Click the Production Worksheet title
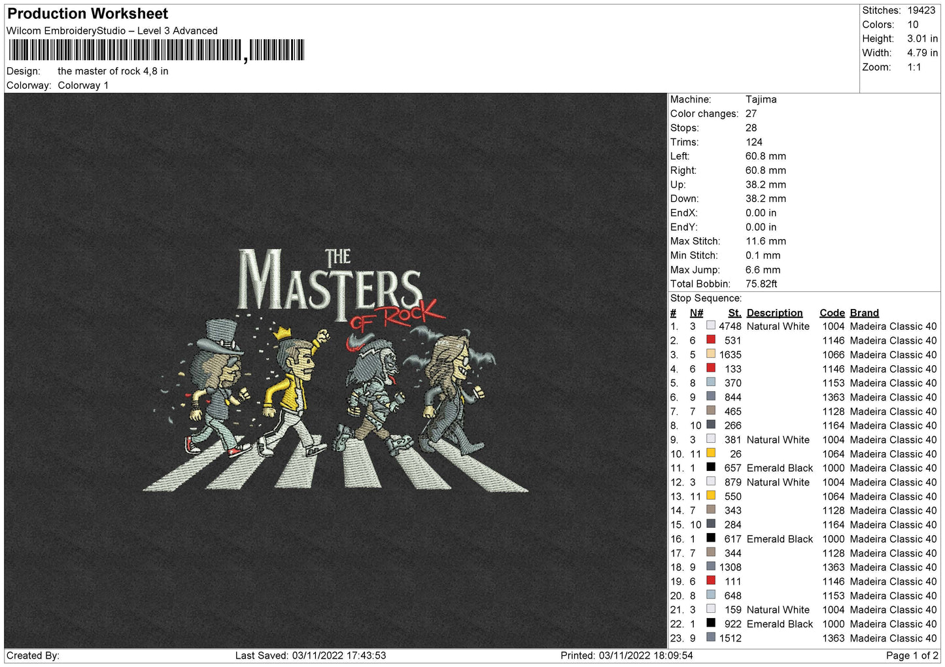This screenshot has width=945, height=667. 88,14
